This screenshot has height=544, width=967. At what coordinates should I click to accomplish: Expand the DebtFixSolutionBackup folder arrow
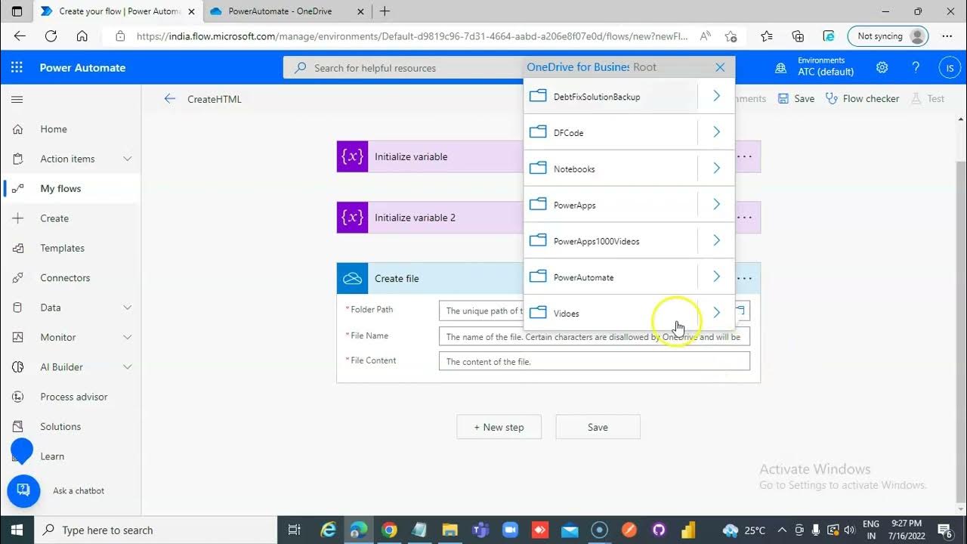(716, 96)
